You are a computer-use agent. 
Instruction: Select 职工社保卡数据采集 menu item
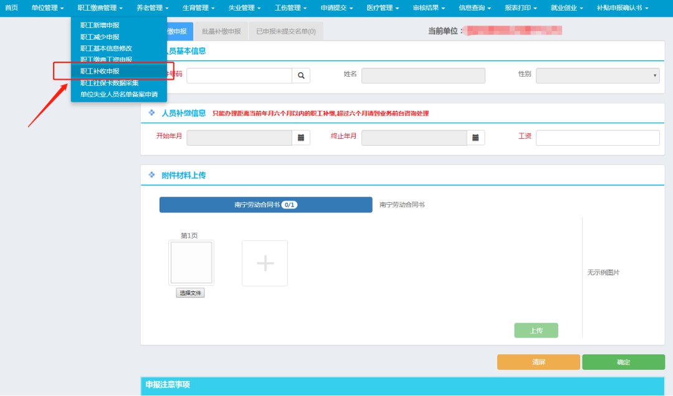pyautogui.click(x=109, y=83)
